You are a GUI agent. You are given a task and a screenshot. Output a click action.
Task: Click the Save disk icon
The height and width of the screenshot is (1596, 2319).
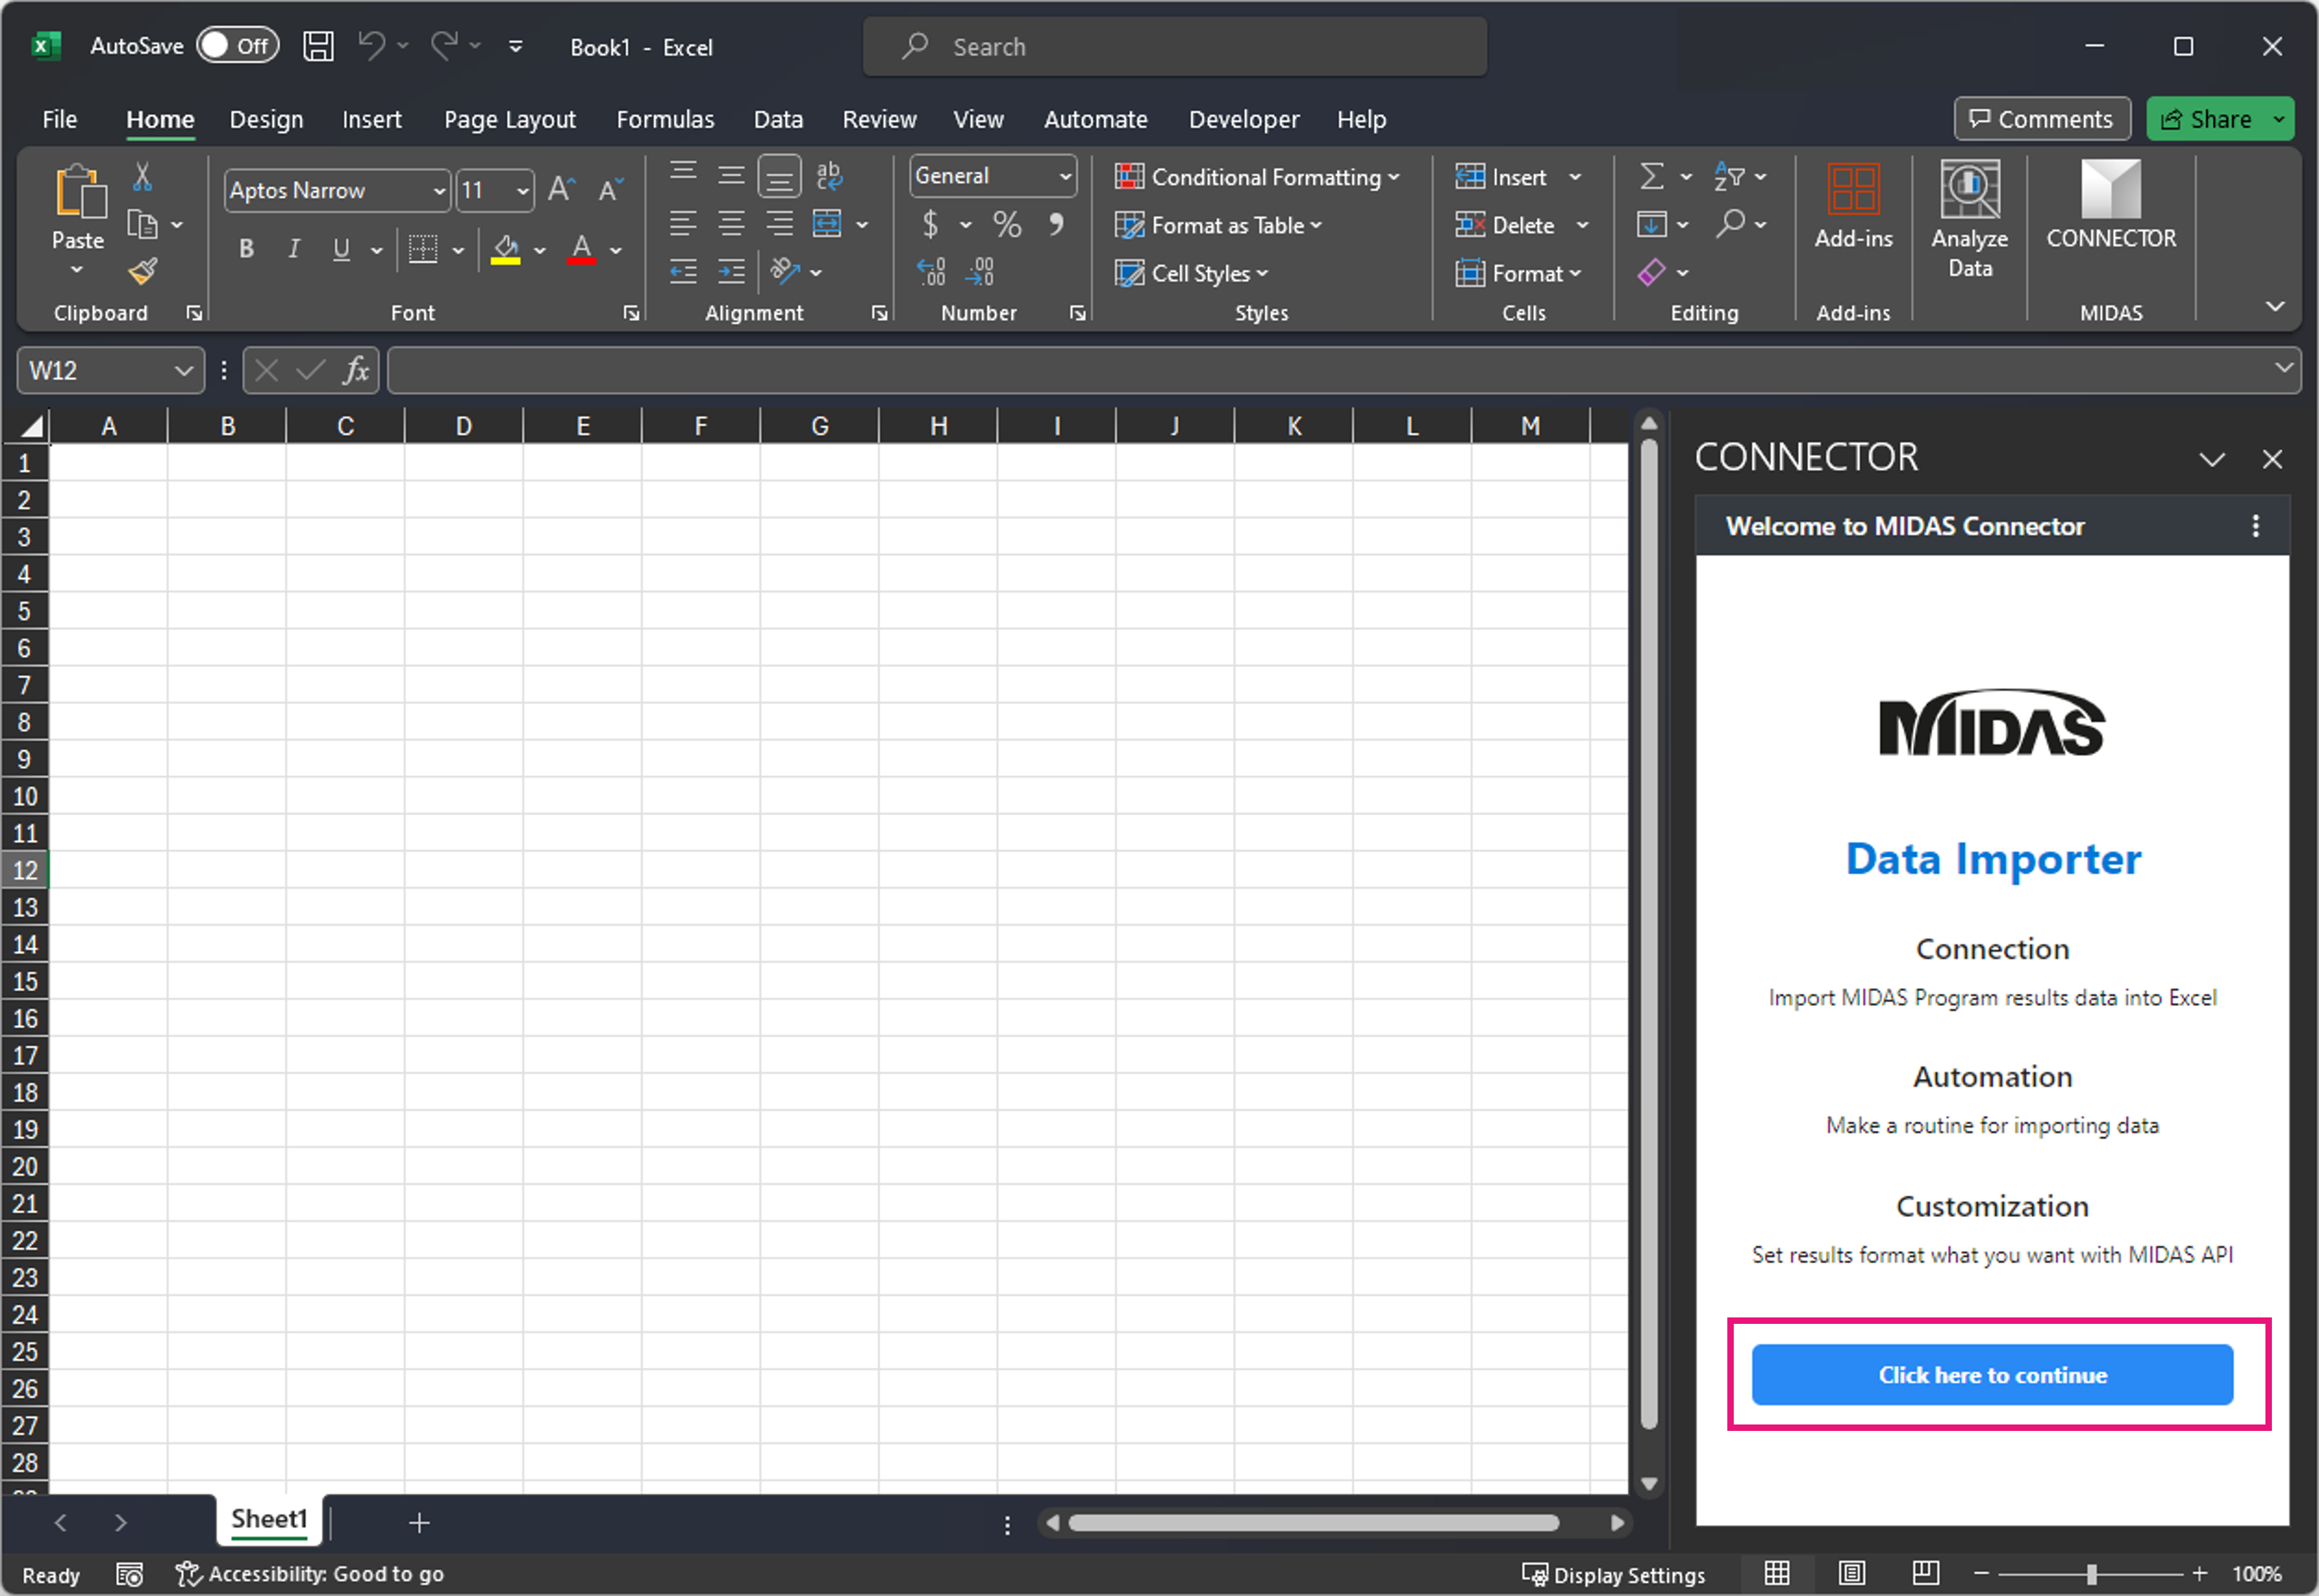pos(318,46)
